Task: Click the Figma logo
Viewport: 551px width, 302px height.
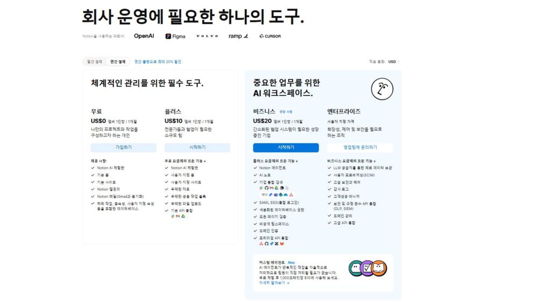Action: [x=175, y=36]
